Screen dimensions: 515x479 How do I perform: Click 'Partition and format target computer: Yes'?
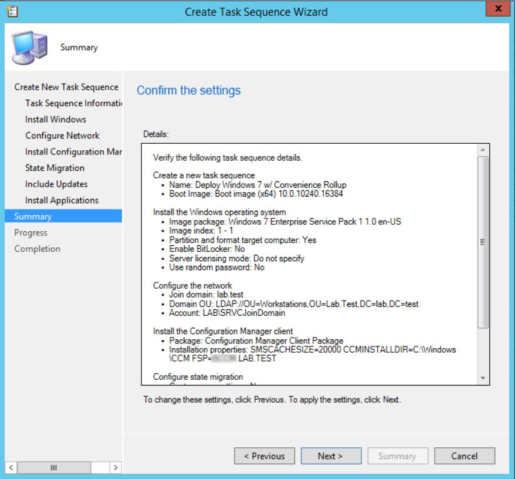[x=242, y=240]
